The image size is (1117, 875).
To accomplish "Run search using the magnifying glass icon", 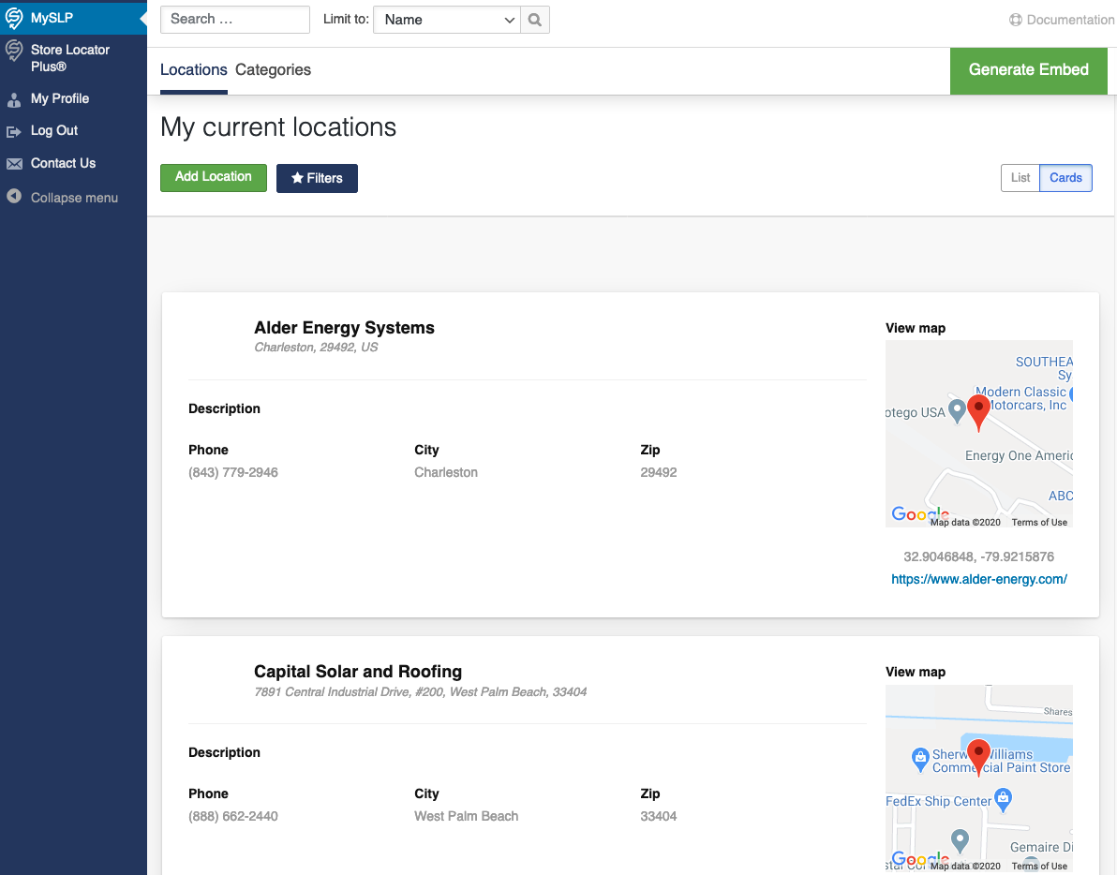I will coord(534,19).
